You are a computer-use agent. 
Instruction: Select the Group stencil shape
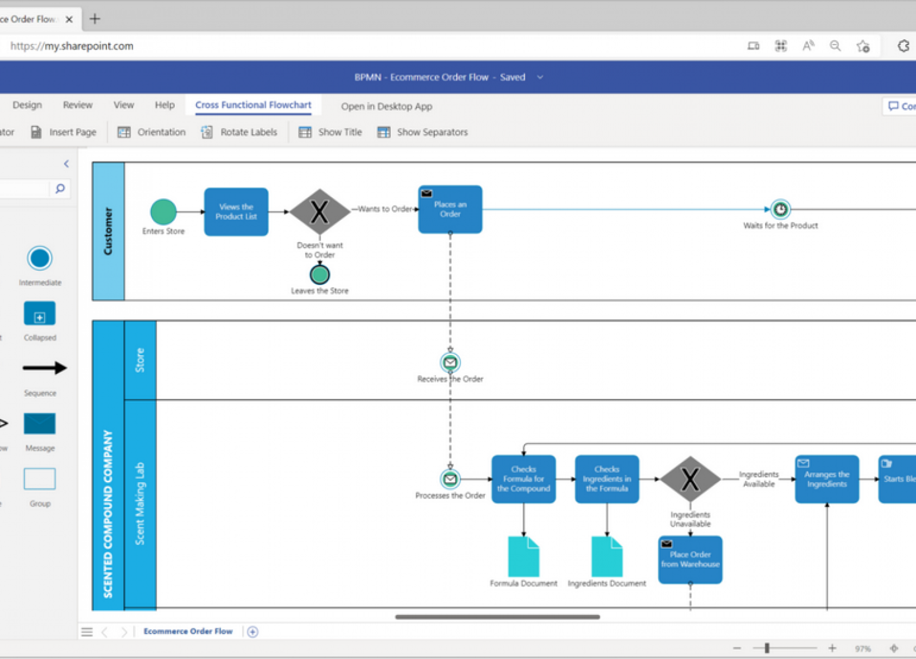[x=40, y=479]
